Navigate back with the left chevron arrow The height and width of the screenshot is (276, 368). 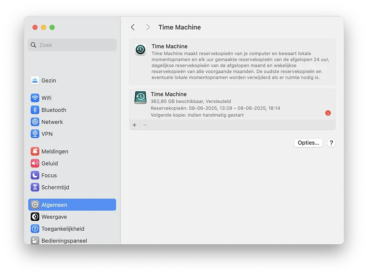pos(132,27)
